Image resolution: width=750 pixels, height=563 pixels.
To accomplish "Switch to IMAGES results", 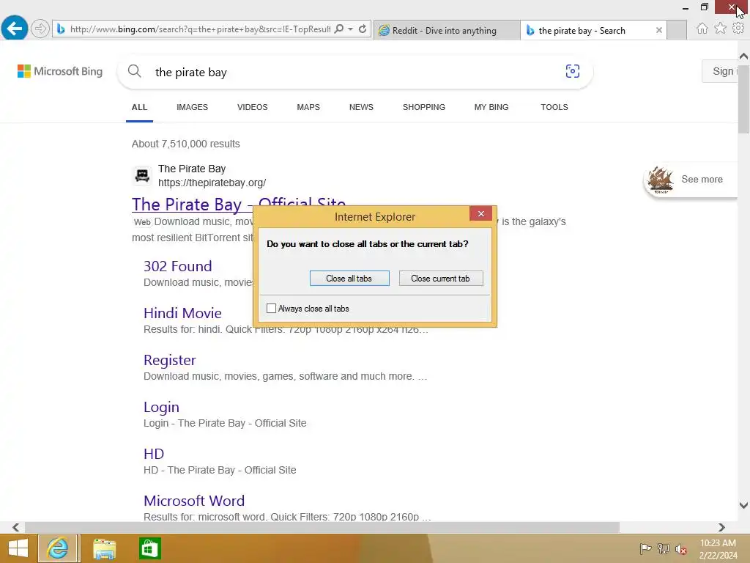I will pos(193,107).
